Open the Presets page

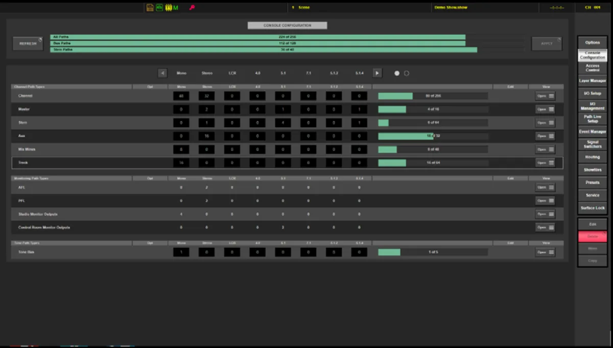click(593, 182)
